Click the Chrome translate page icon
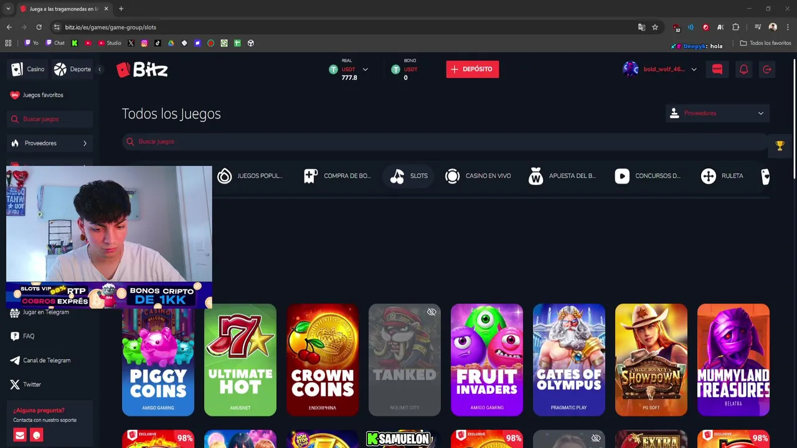This screenshot has width=797, height=448. pos(641,27)
